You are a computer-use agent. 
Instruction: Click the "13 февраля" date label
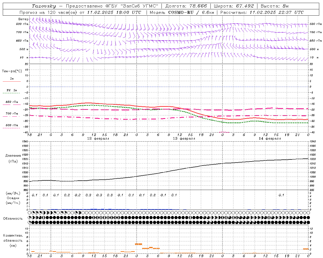[x=184, y=139]
